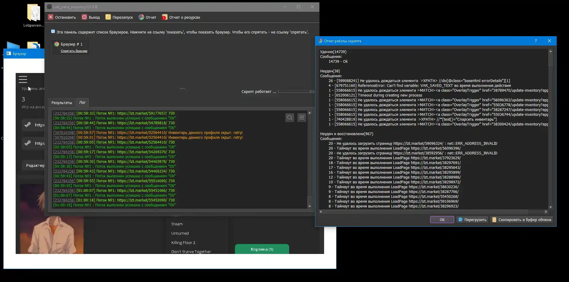Click the log search magnifier icon
The width and height of the screenshot is (569, 282).
point(290,118)
